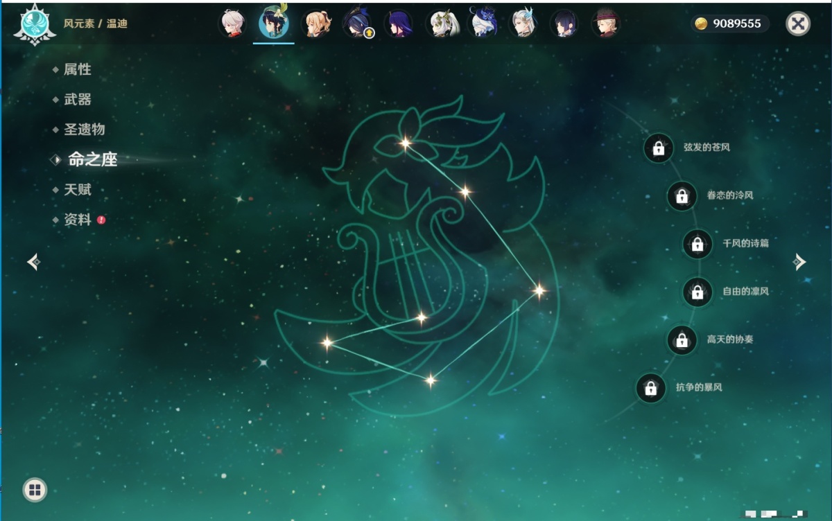Viewport: 832px width, 521px height.
Task: Open the locked constellation 抗争的暴风
Action: pyautogui.click(x=650, y=388)
